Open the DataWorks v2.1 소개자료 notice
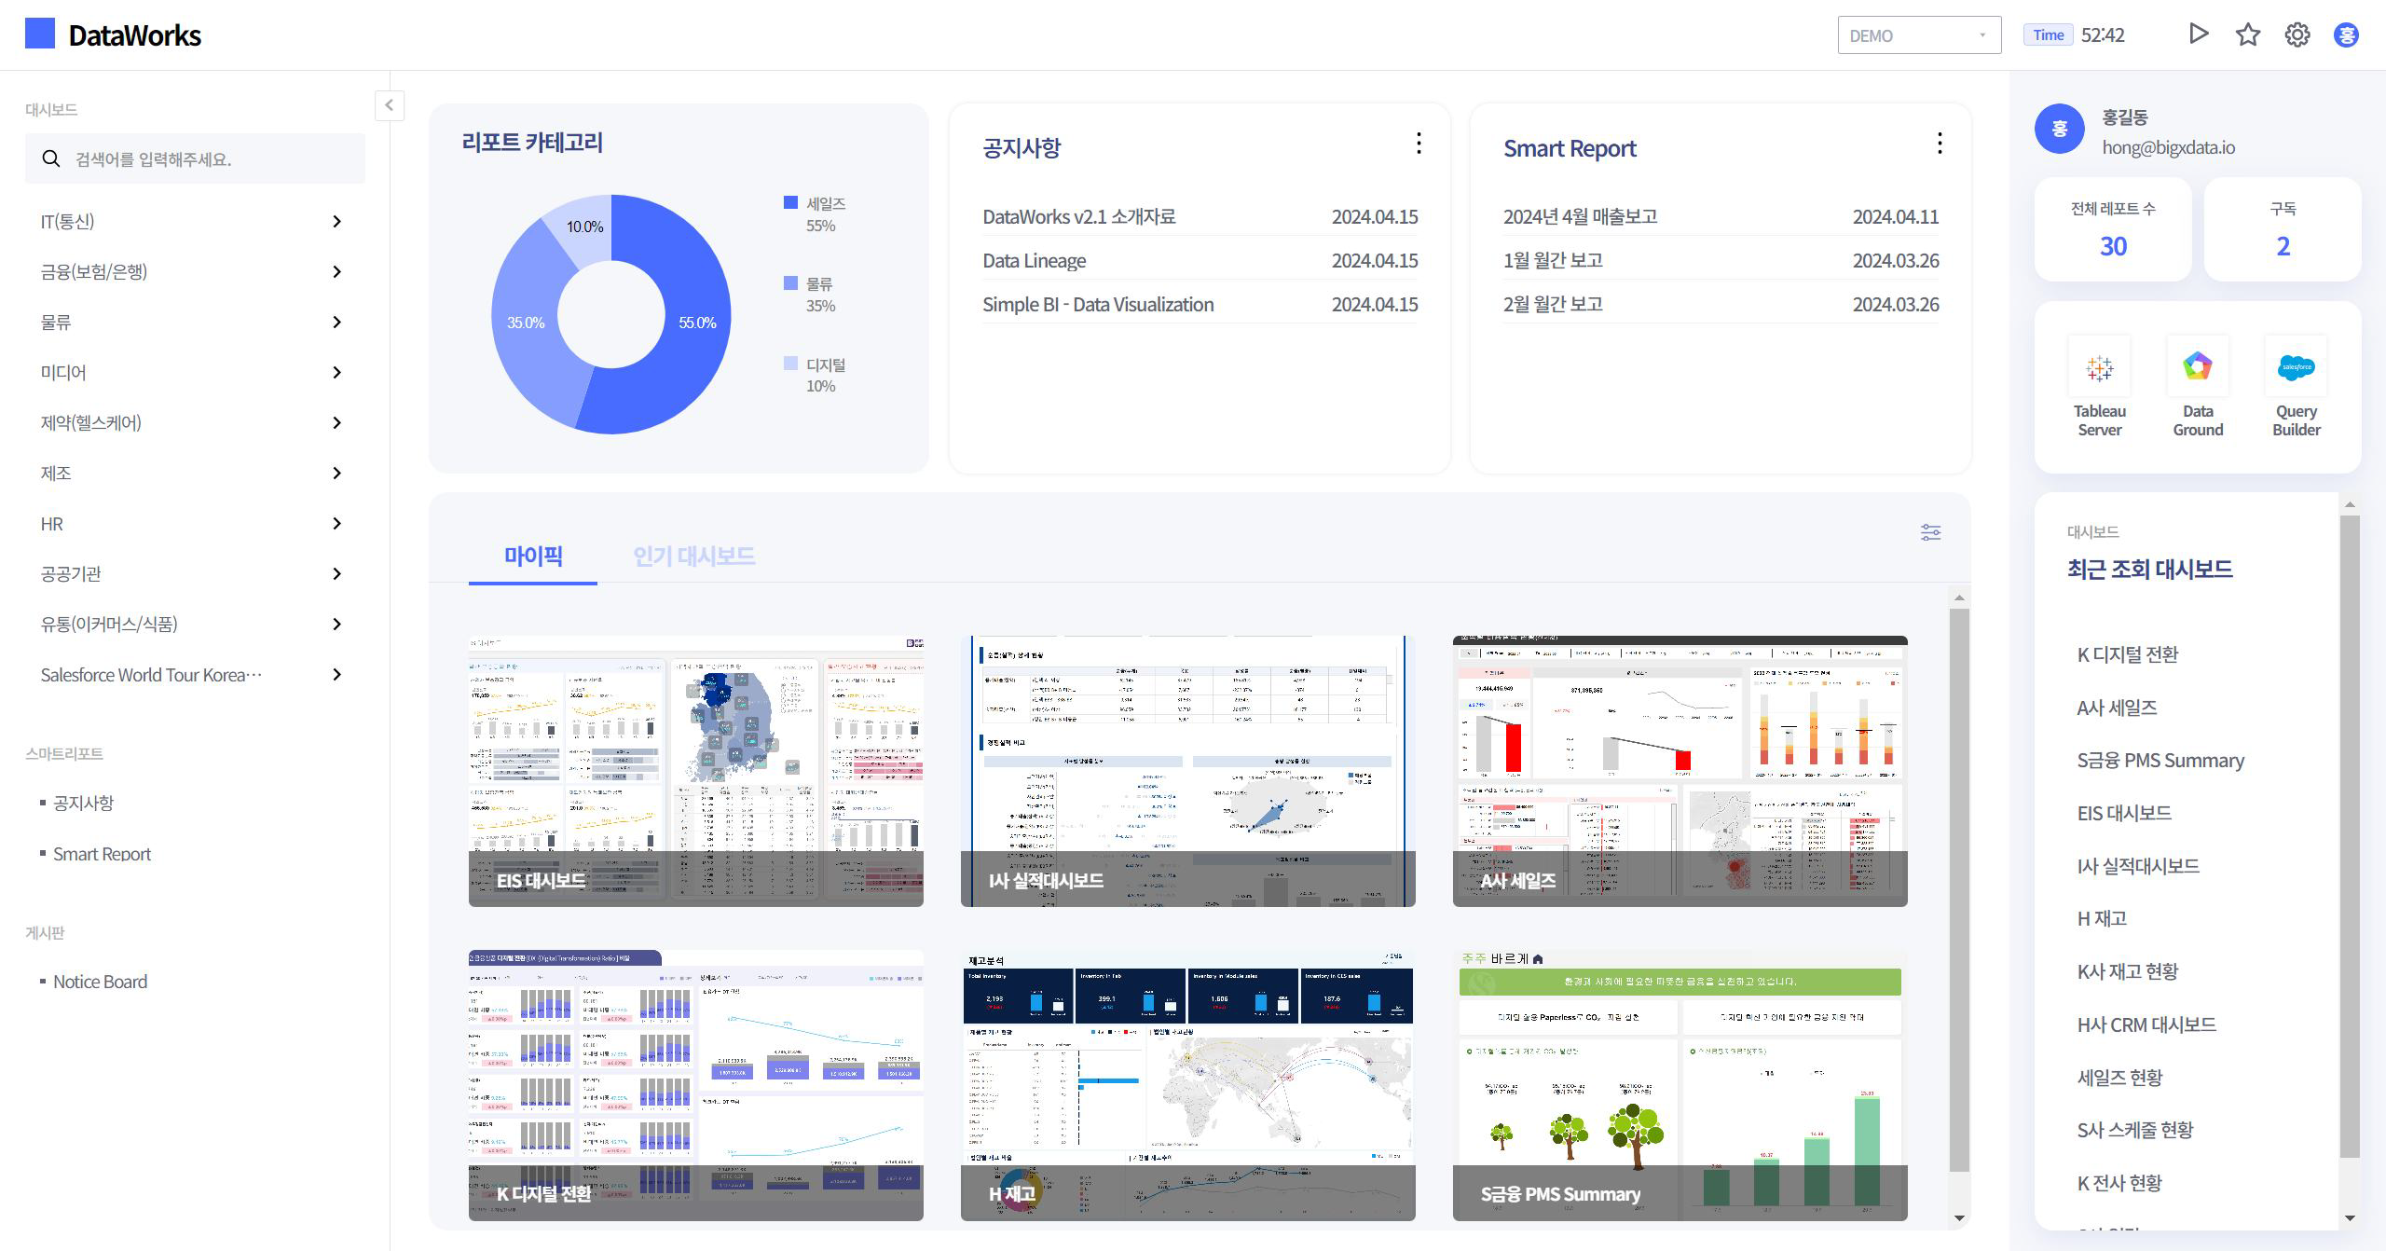 pyautogui.click(x=1078, y=216)
